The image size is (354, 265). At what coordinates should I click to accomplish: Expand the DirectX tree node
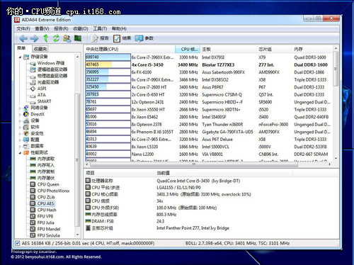click(x=20, y=114)
